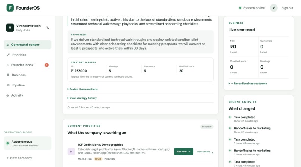Sign out of FounderOS

click(287, 8)
